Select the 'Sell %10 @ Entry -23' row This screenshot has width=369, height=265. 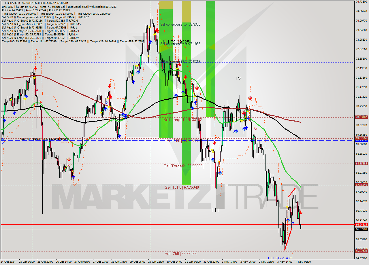tap(40, 31)
